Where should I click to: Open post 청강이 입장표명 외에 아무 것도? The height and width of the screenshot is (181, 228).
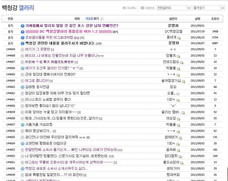[x=57, y=93]
